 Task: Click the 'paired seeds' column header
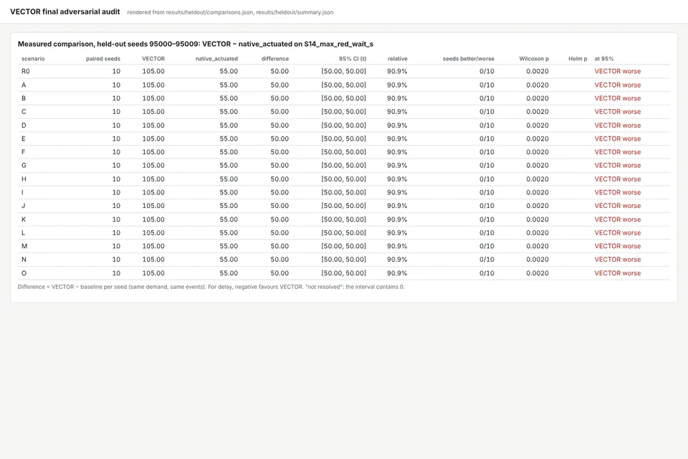click(103, 59)
